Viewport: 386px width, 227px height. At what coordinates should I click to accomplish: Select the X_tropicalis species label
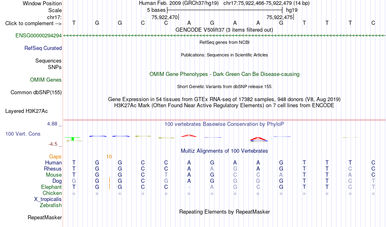coord(48,199)
